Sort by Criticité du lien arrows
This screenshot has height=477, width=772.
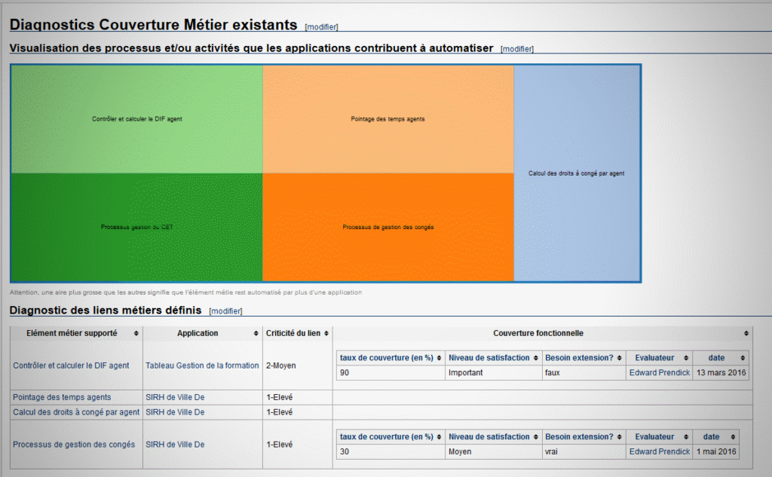[326, 333]
